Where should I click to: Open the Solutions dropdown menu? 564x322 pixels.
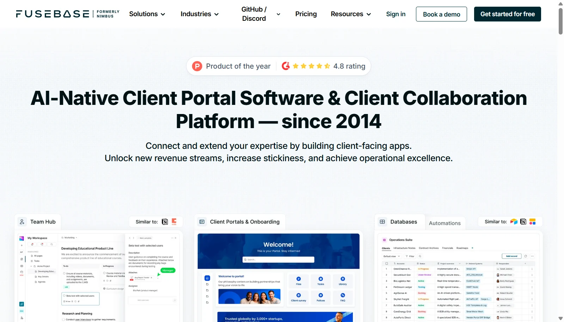pos(147,14)
